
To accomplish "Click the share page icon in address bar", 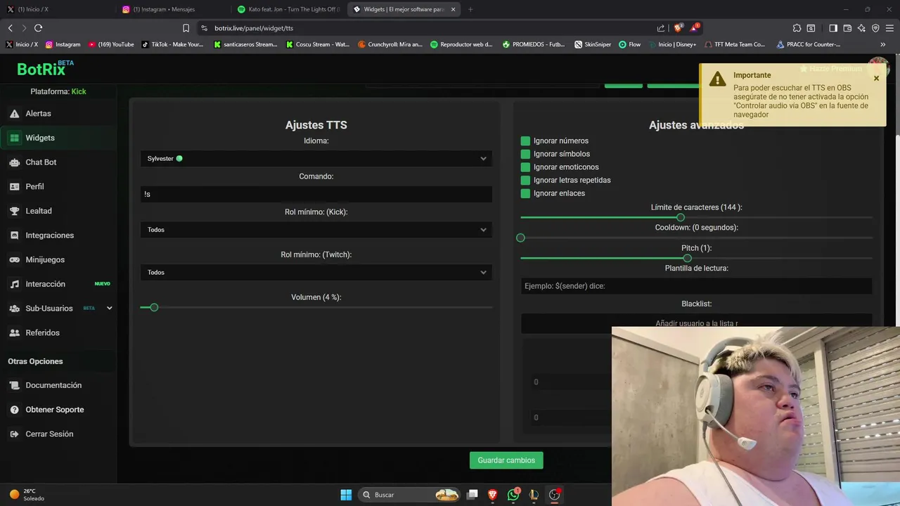I will [x=661, y=28].
